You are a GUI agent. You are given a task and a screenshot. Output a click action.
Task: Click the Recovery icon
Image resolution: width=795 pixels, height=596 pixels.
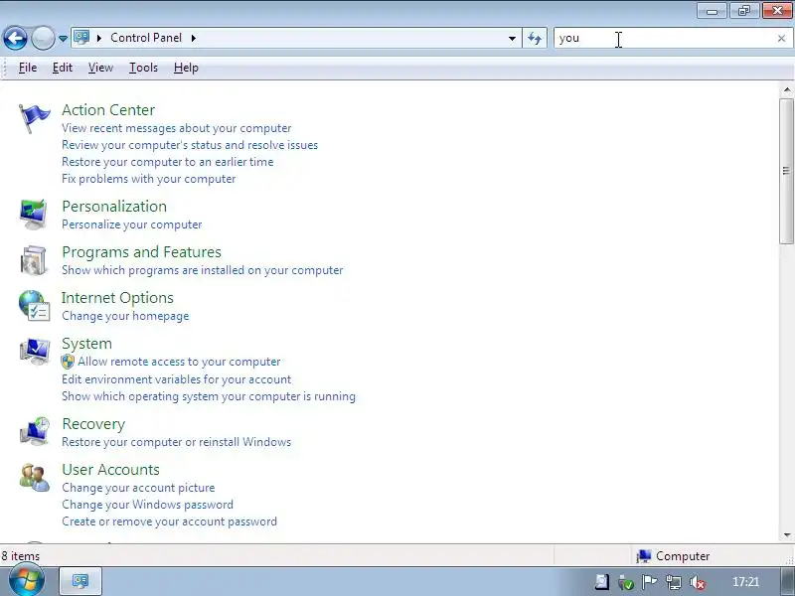[35, 431]
